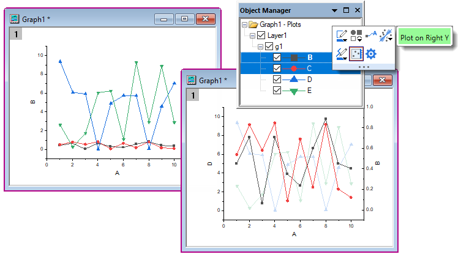Screen dimensions: 461x257
Task: Toggle visibility checkbox for plot E
Action: (277, 91)
